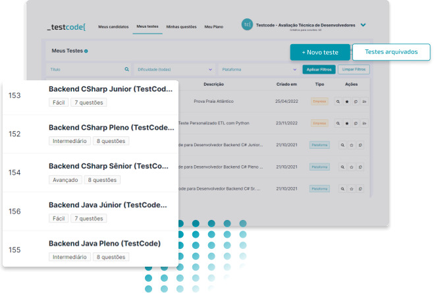The image size is (434, 293).
Task: Switch to the Meus candidatos tab
Action: [113, 26]
